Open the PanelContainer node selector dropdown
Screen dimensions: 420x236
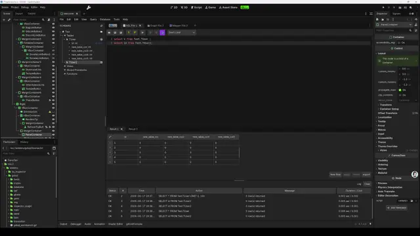click(394, 25)
